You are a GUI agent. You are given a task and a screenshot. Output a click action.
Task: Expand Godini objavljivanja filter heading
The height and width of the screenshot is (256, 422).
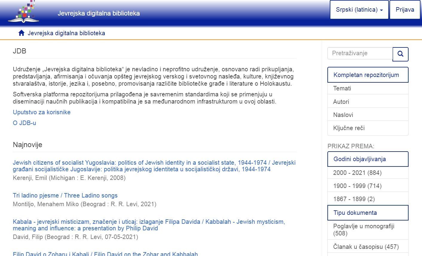point(367,159)
